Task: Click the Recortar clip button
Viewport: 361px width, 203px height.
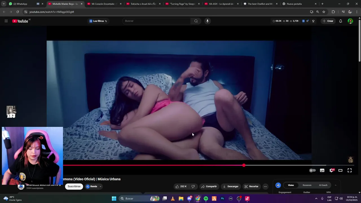Action: (251, 186)
